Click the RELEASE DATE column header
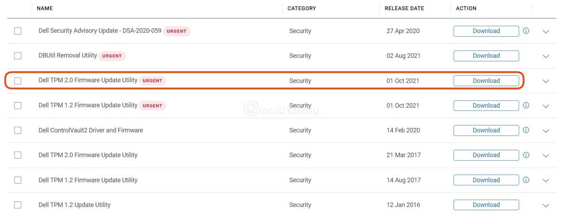Image resolution: width=564 pixels, height=215 pixels. (x=404, y=8)
